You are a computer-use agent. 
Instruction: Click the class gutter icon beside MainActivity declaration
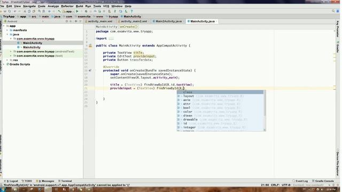pyautogui.click(x=90, y=46)
